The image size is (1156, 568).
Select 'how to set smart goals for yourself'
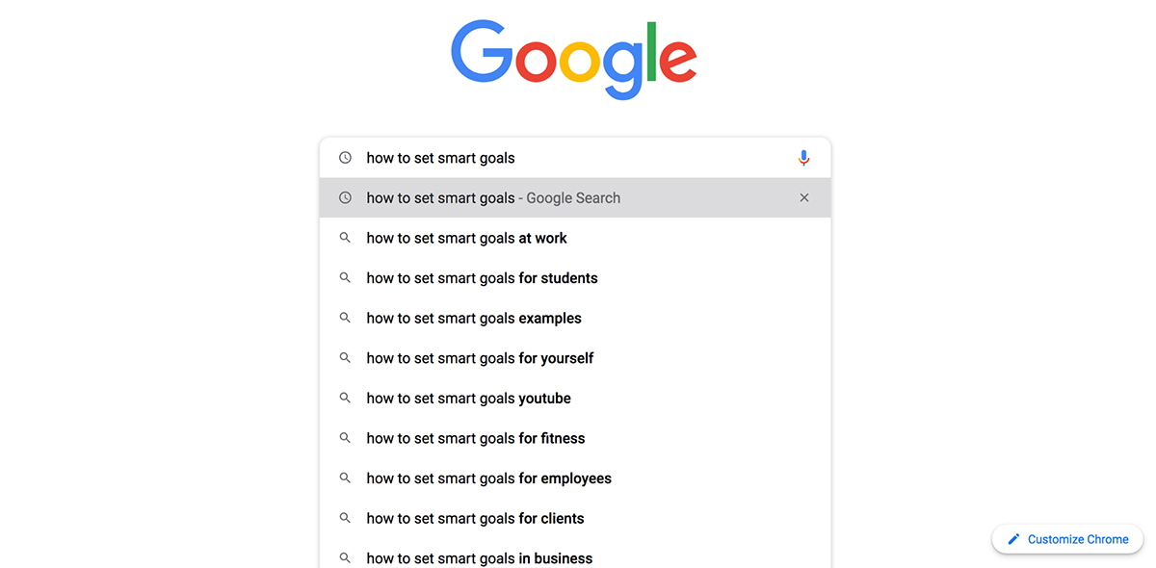(479, 357)
